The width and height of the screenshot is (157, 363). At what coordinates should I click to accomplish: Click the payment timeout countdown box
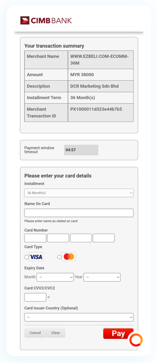pyautogui.click(x=81, y=150)
